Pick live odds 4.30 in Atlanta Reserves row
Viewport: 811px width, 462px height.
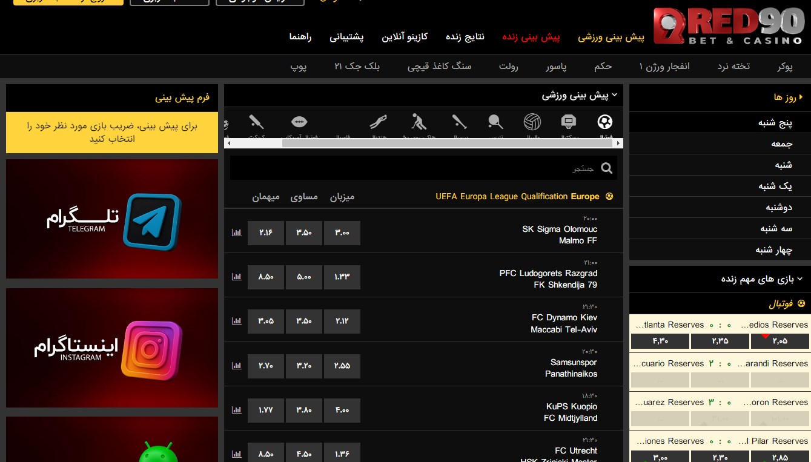pyautogui.click(x=660, y=342)
